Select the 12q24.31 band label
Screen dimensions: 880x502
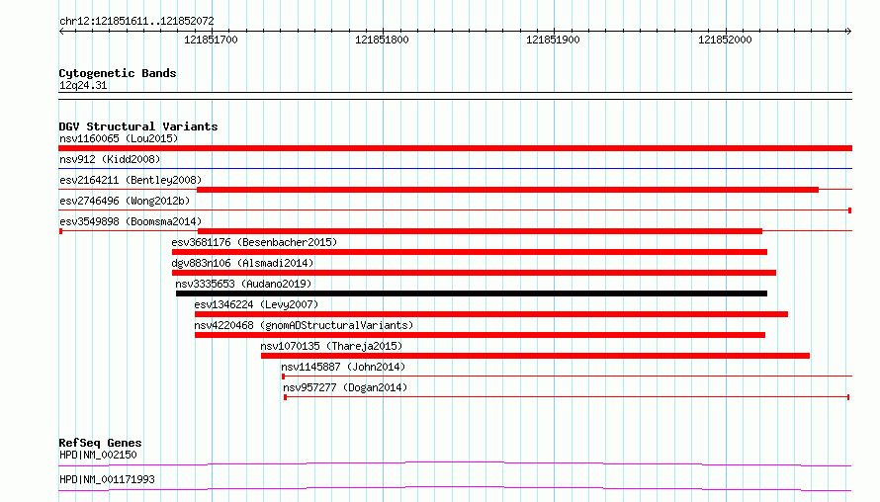tap(83, 85)
